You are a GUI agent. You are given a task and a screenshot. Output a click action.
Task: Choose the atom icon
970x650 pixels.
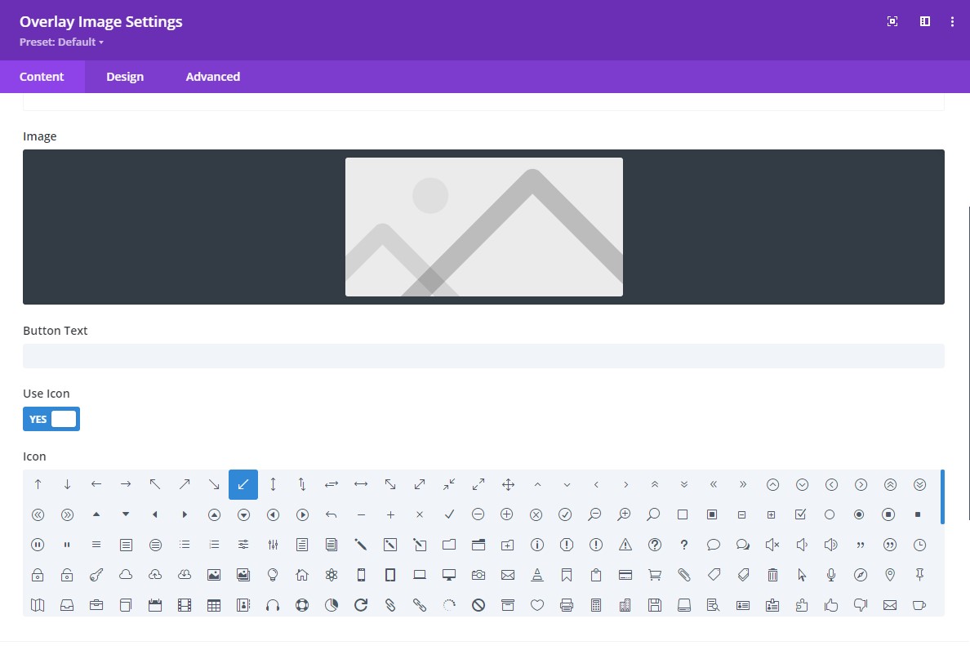point(331,575)
